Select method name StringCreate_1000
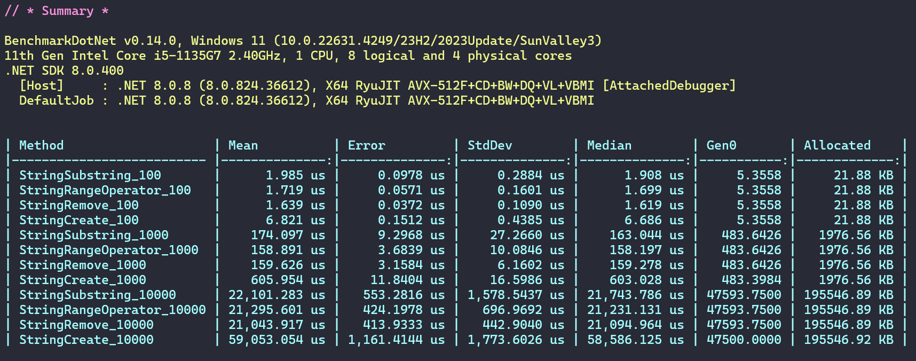Screen dimensions: 916x361 pos(83,280)
